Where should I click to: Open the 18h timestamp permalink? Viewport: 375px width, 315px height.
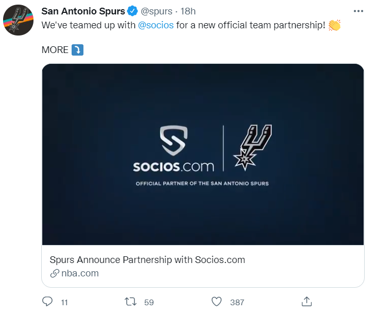(x=188, y=11)
